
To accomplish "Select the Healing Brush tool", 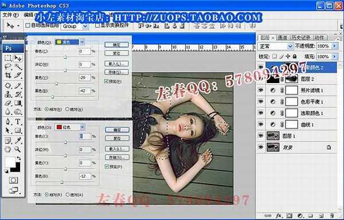I will point(8,86).
